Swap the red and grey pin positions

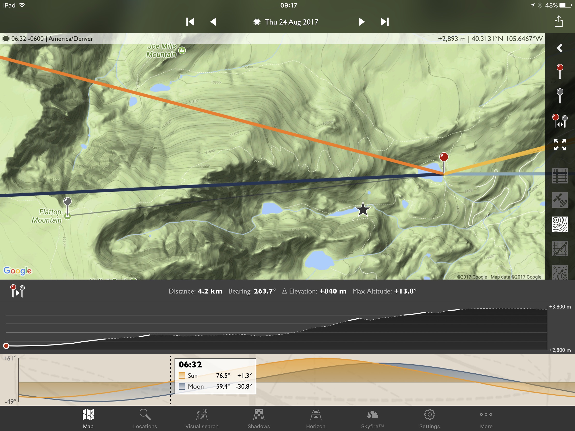coord(560,121)
